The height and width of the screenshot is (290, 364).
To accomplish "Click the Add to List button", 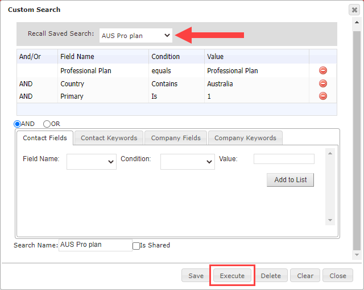I will [x=290, y=180].
